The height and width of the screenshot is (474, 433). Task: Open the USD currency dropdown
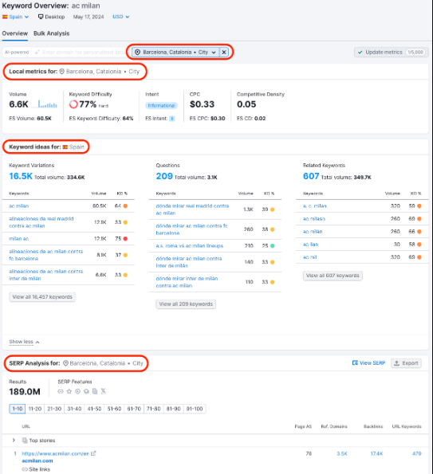[x=120, y=17]
